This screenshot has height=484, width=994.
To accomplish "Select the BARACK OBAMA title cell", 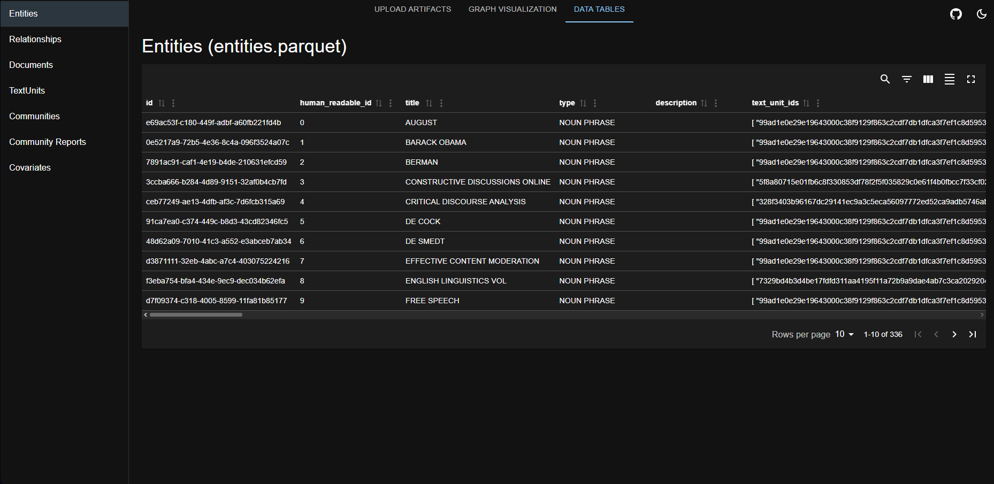I will point(435,142).
